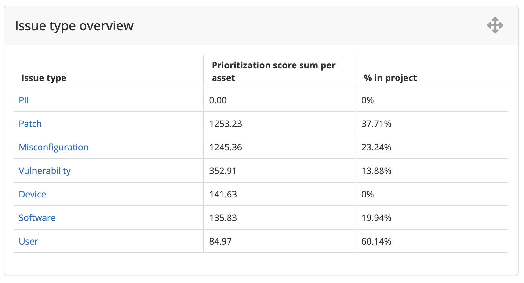
Task: Click the move widget drag icon
Action: (x=495, y=25)
